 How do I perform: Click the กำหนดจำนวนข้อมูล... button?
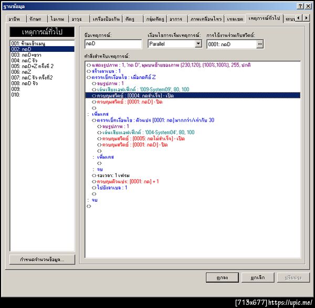coord(42,259)
